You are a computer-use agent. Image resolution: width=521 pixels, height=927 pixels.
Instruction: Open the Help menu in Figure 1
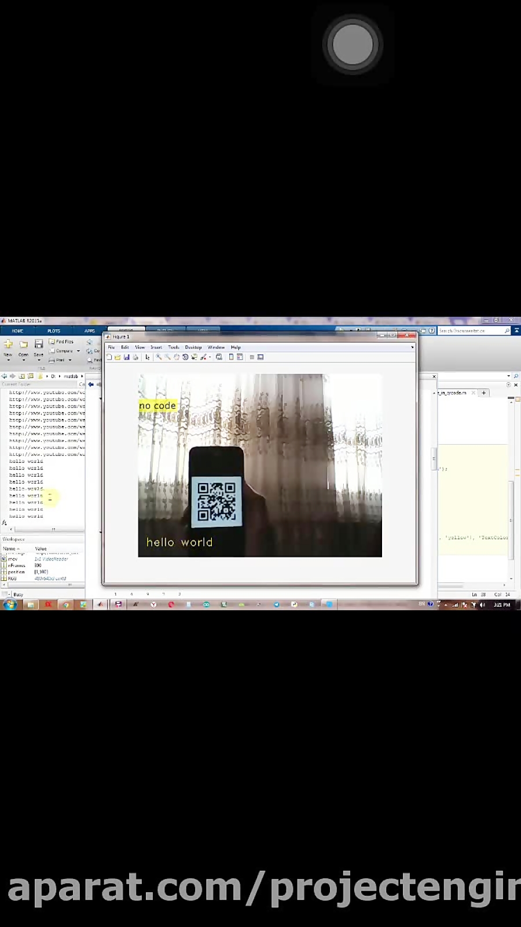(236, 347)
